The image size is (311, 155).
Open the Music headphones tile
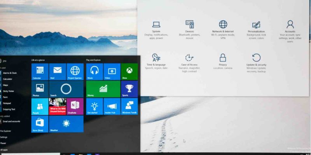coord(94,72)
